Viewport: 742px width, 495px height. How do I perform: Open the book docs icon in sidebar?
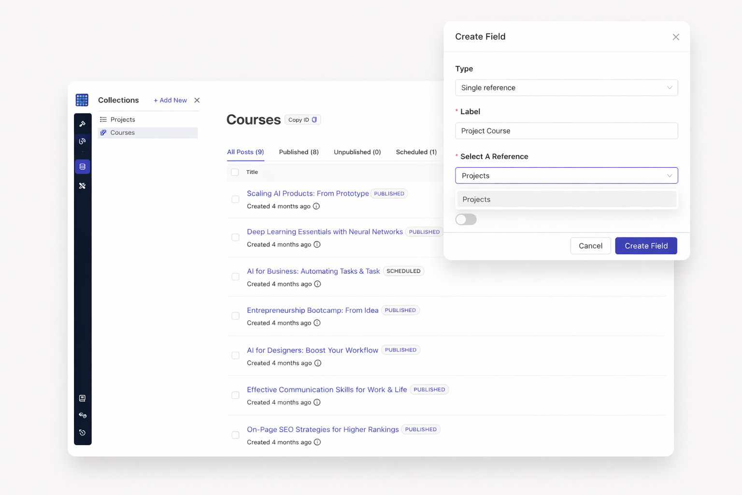[x=83, y=398]
